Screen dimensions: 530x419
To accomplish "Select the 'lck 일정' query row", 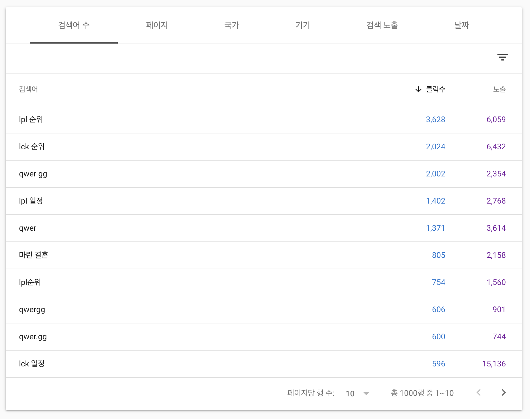I will pyautogui.click(x=264, y=364).
